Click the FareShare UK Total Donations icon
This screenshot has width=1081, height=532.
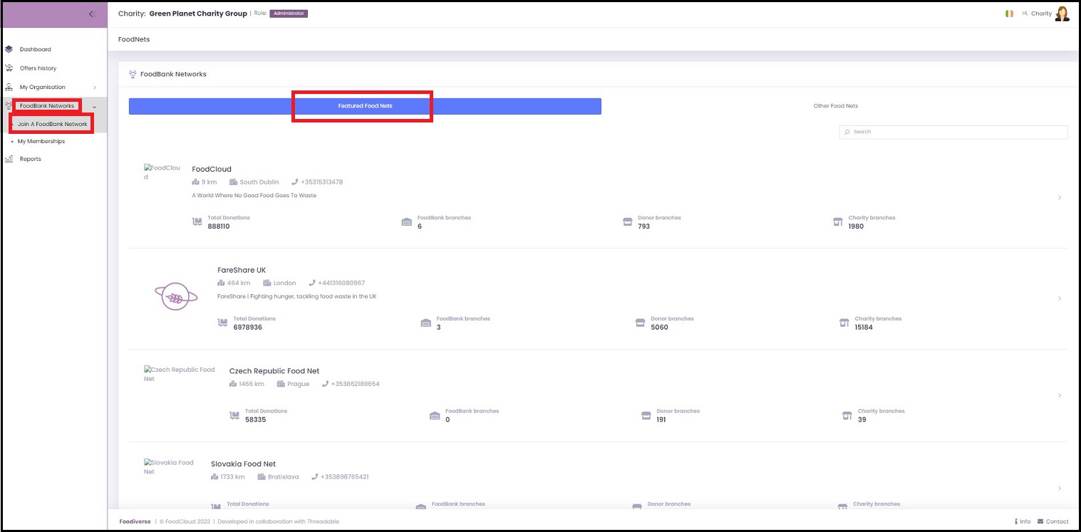coord(223,323)
